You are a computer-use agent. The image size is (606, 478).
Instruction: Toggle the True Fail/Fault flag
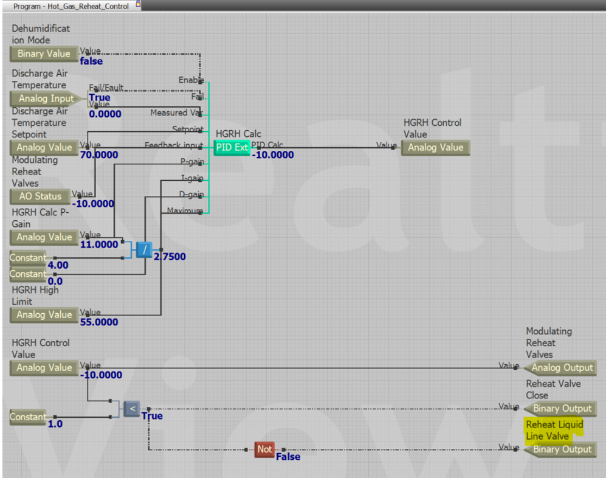pos(98,97)
